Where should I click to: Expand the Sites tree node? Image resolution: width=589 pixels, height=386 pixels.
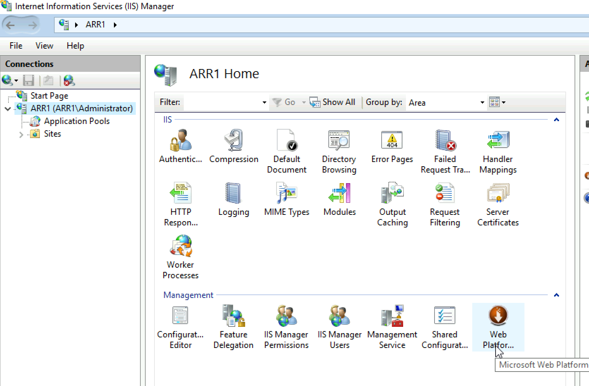pos(21,134)
